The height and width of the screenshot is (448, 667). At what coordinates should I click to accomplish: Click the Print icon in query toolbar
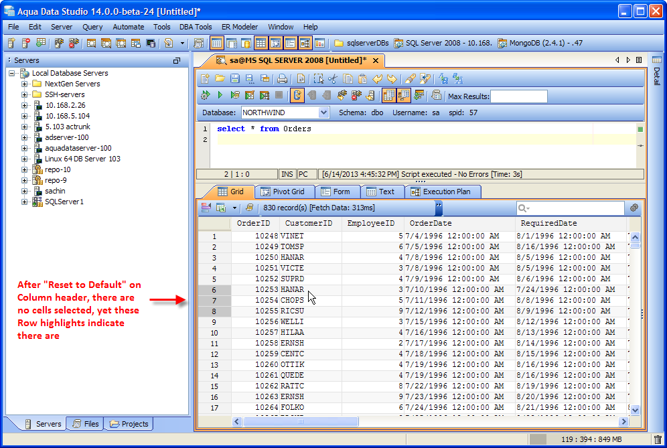pyautogui.click(x=282, y=79)
